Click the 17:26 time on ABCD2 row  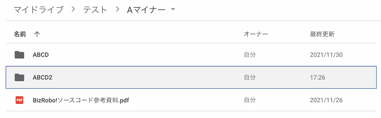(x=317, y=77)
